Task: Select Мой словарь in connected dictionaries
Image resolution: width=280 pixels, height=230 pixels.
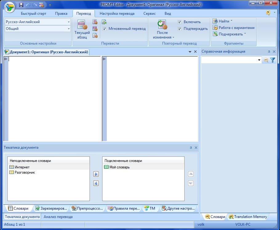Action: point(143,167)
